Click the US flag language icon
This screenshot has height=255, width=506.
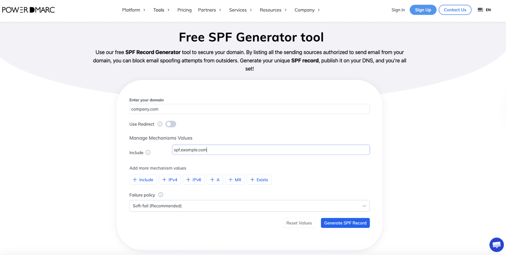click(x=480, y=10)
